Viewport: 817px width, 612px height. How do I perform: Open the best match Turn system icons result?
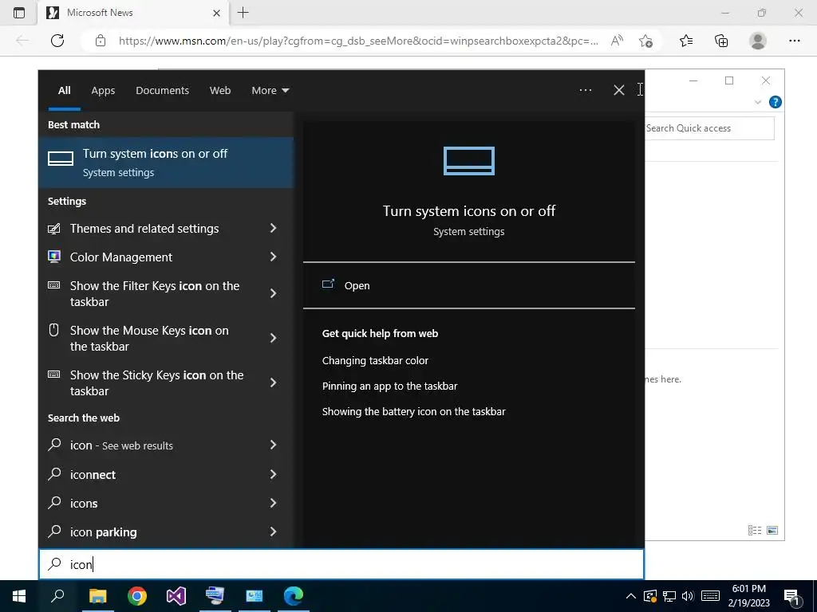tap(166, 163)
